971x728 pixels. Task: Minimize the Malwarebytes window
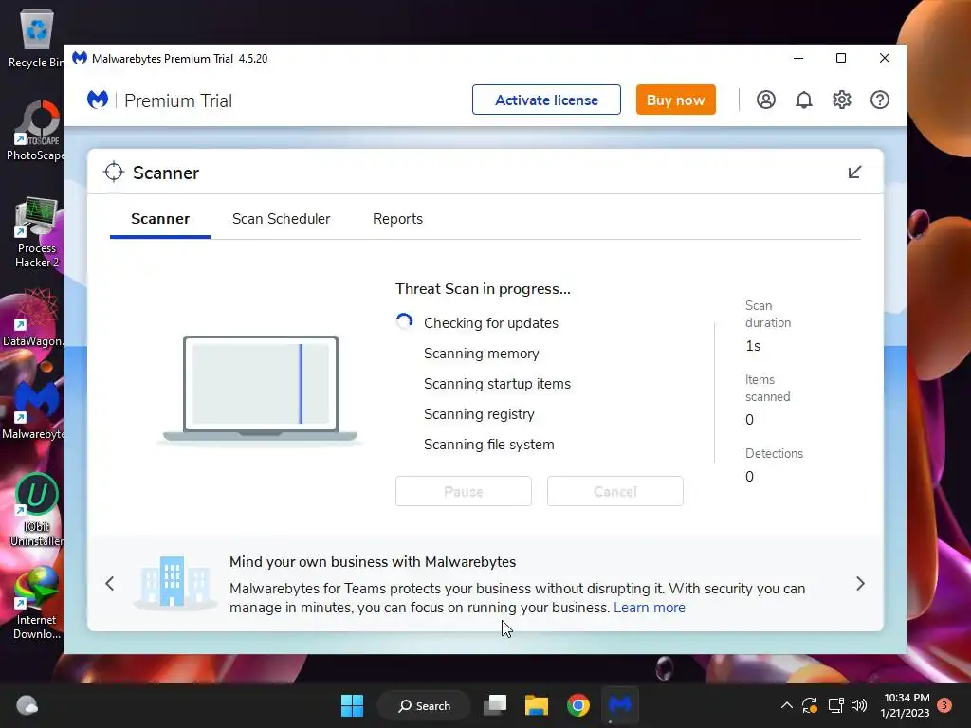[x=798, y=58]
